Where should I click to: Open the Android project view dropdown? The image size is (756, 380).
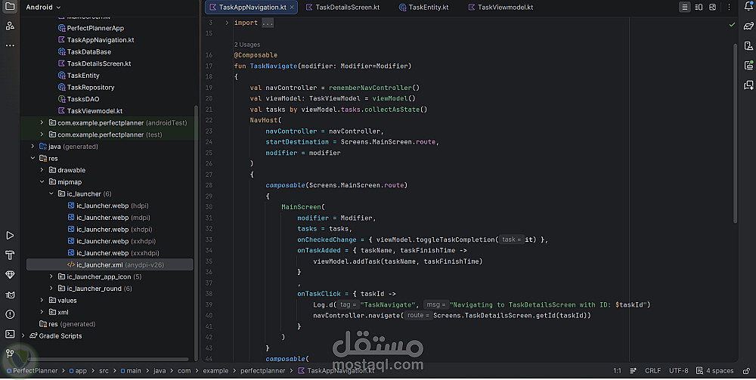pos(43,8)
